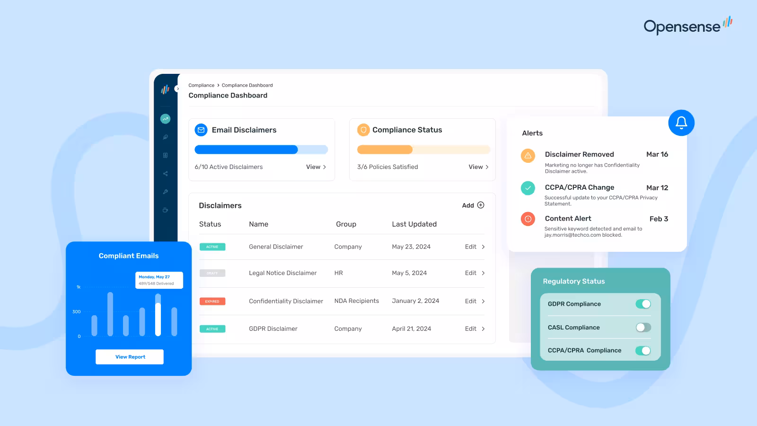
Task: Expand the sidebar using the arrow
Action: click(177, 89)
